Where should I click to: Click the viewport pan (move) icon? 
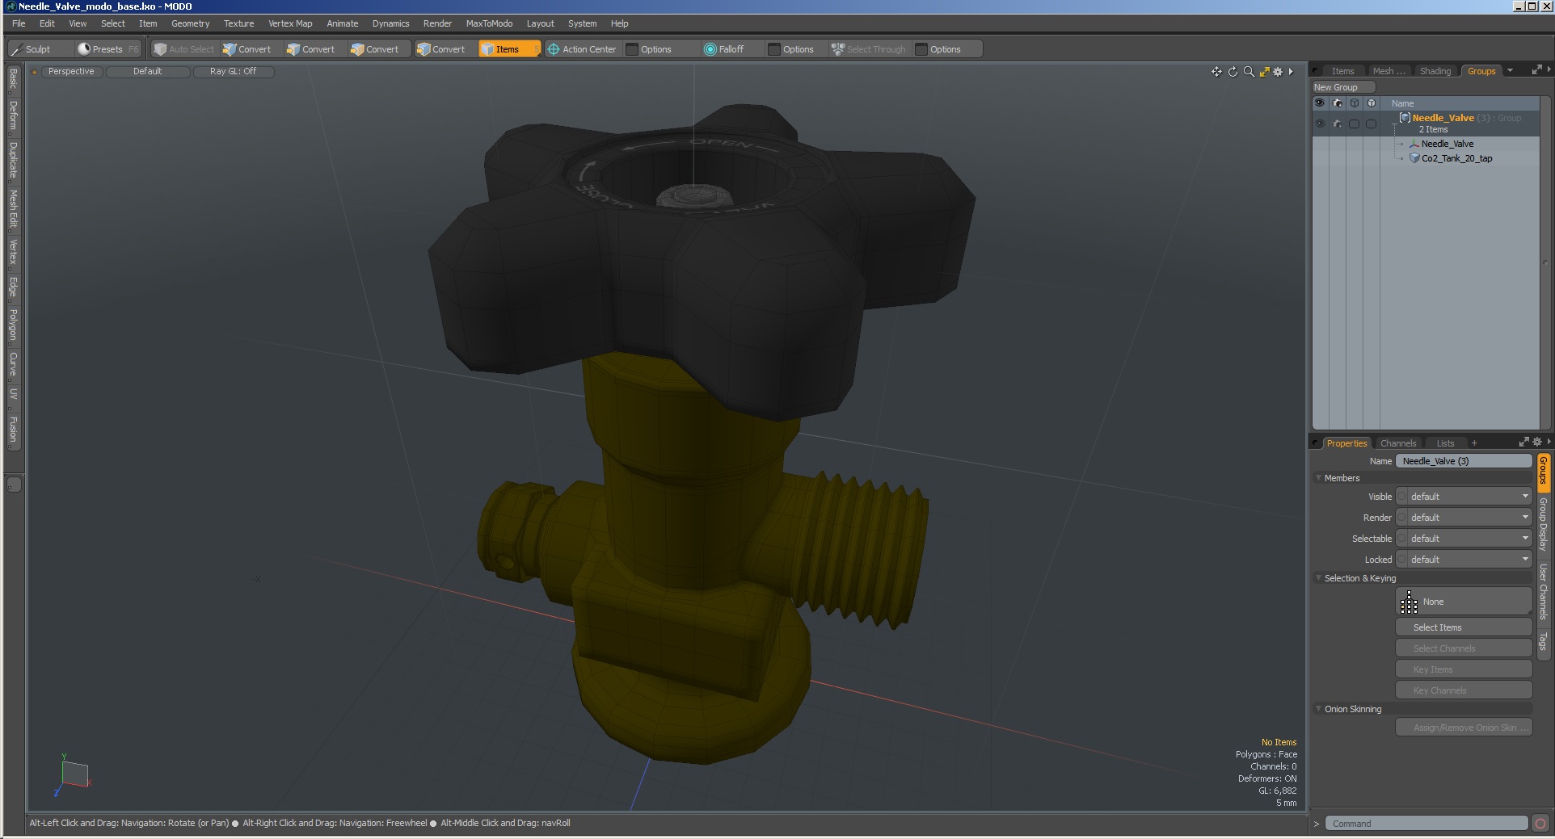[1216, 72]
